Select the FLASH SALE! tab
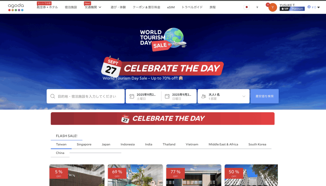The height and width of the screenshot is (186, 326). pyautogui.click(x=67, y=136)
